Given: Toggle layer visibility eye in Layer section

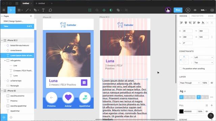Looking at the screenshot, I should point(212,83).
